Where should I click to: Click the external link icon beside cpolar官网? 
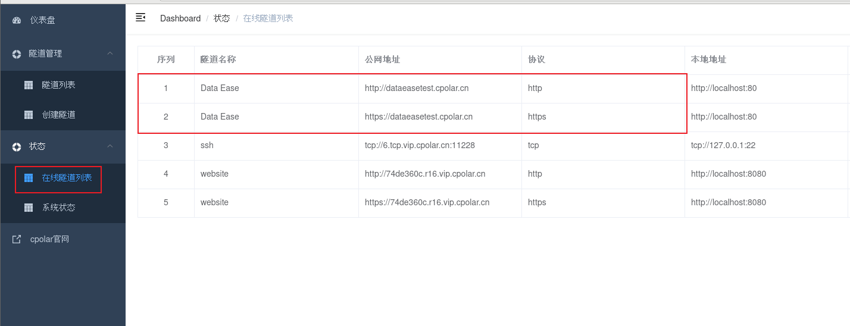coord(17,239)
